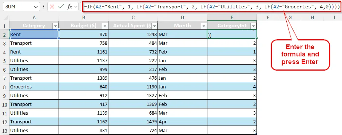
Task: Click the formula bar options dots
Action: (44, 7)
